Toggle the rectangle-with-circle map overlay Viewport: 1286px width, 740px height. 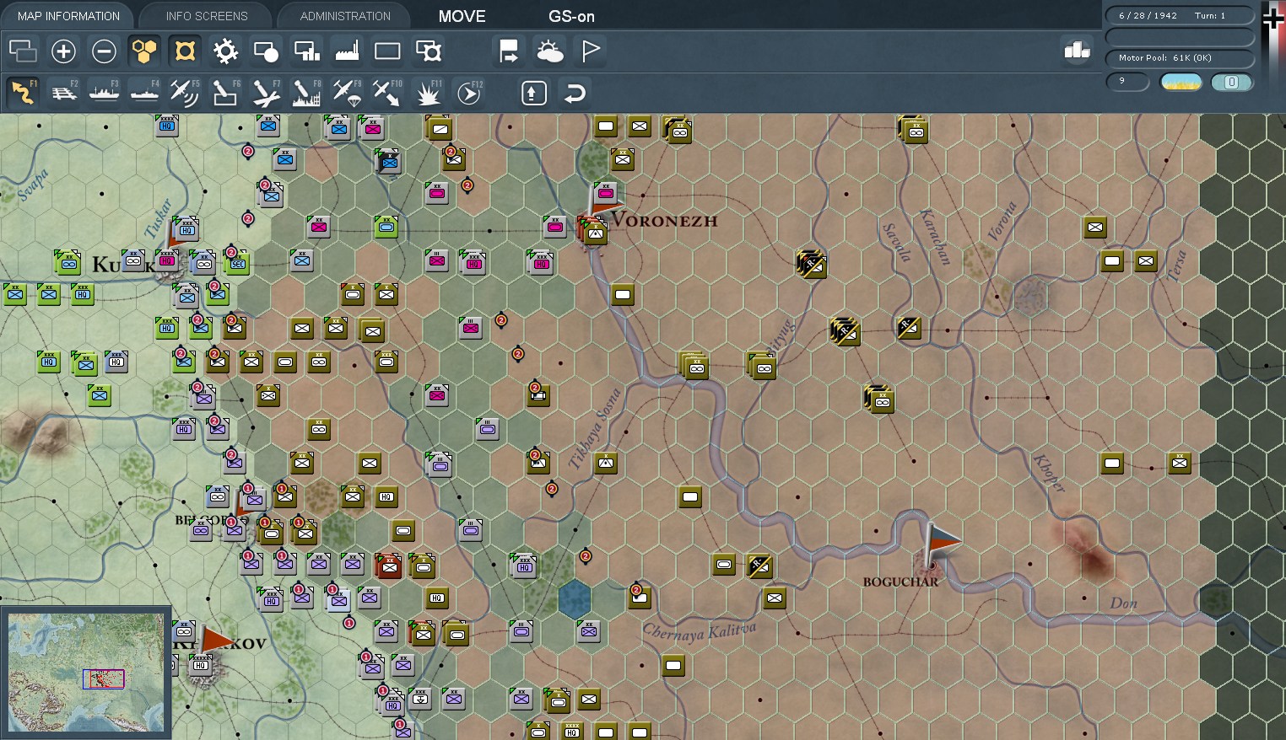266,51
